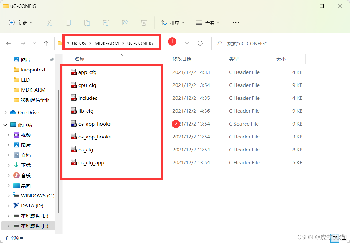The image size is (350, 243).
Task: Select 文档 in navigation pane
Action: click(x=26, y=155)
